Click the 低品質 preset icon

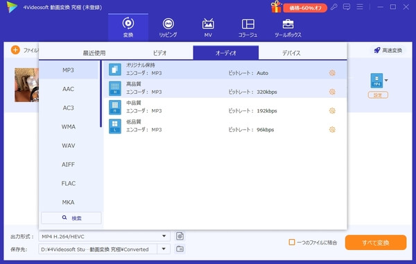(115, 126)
